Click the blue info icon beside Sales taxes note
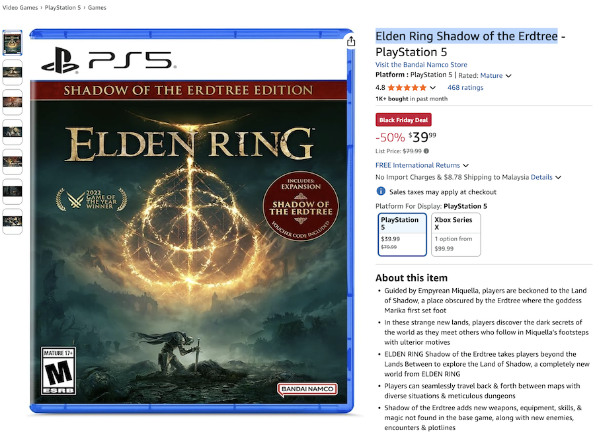The image size is (595, 436). tap(380, 191)
